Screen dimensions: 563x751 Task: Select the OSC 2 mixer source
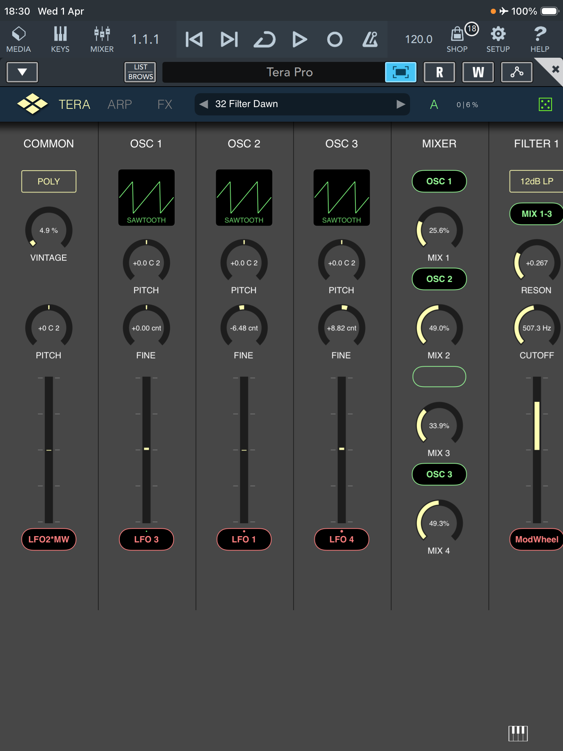439,279
